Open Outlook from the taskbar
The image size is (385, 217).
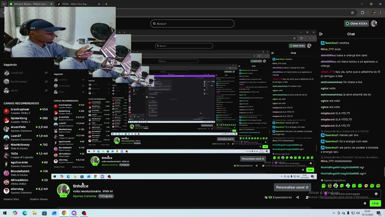(54, 213)
